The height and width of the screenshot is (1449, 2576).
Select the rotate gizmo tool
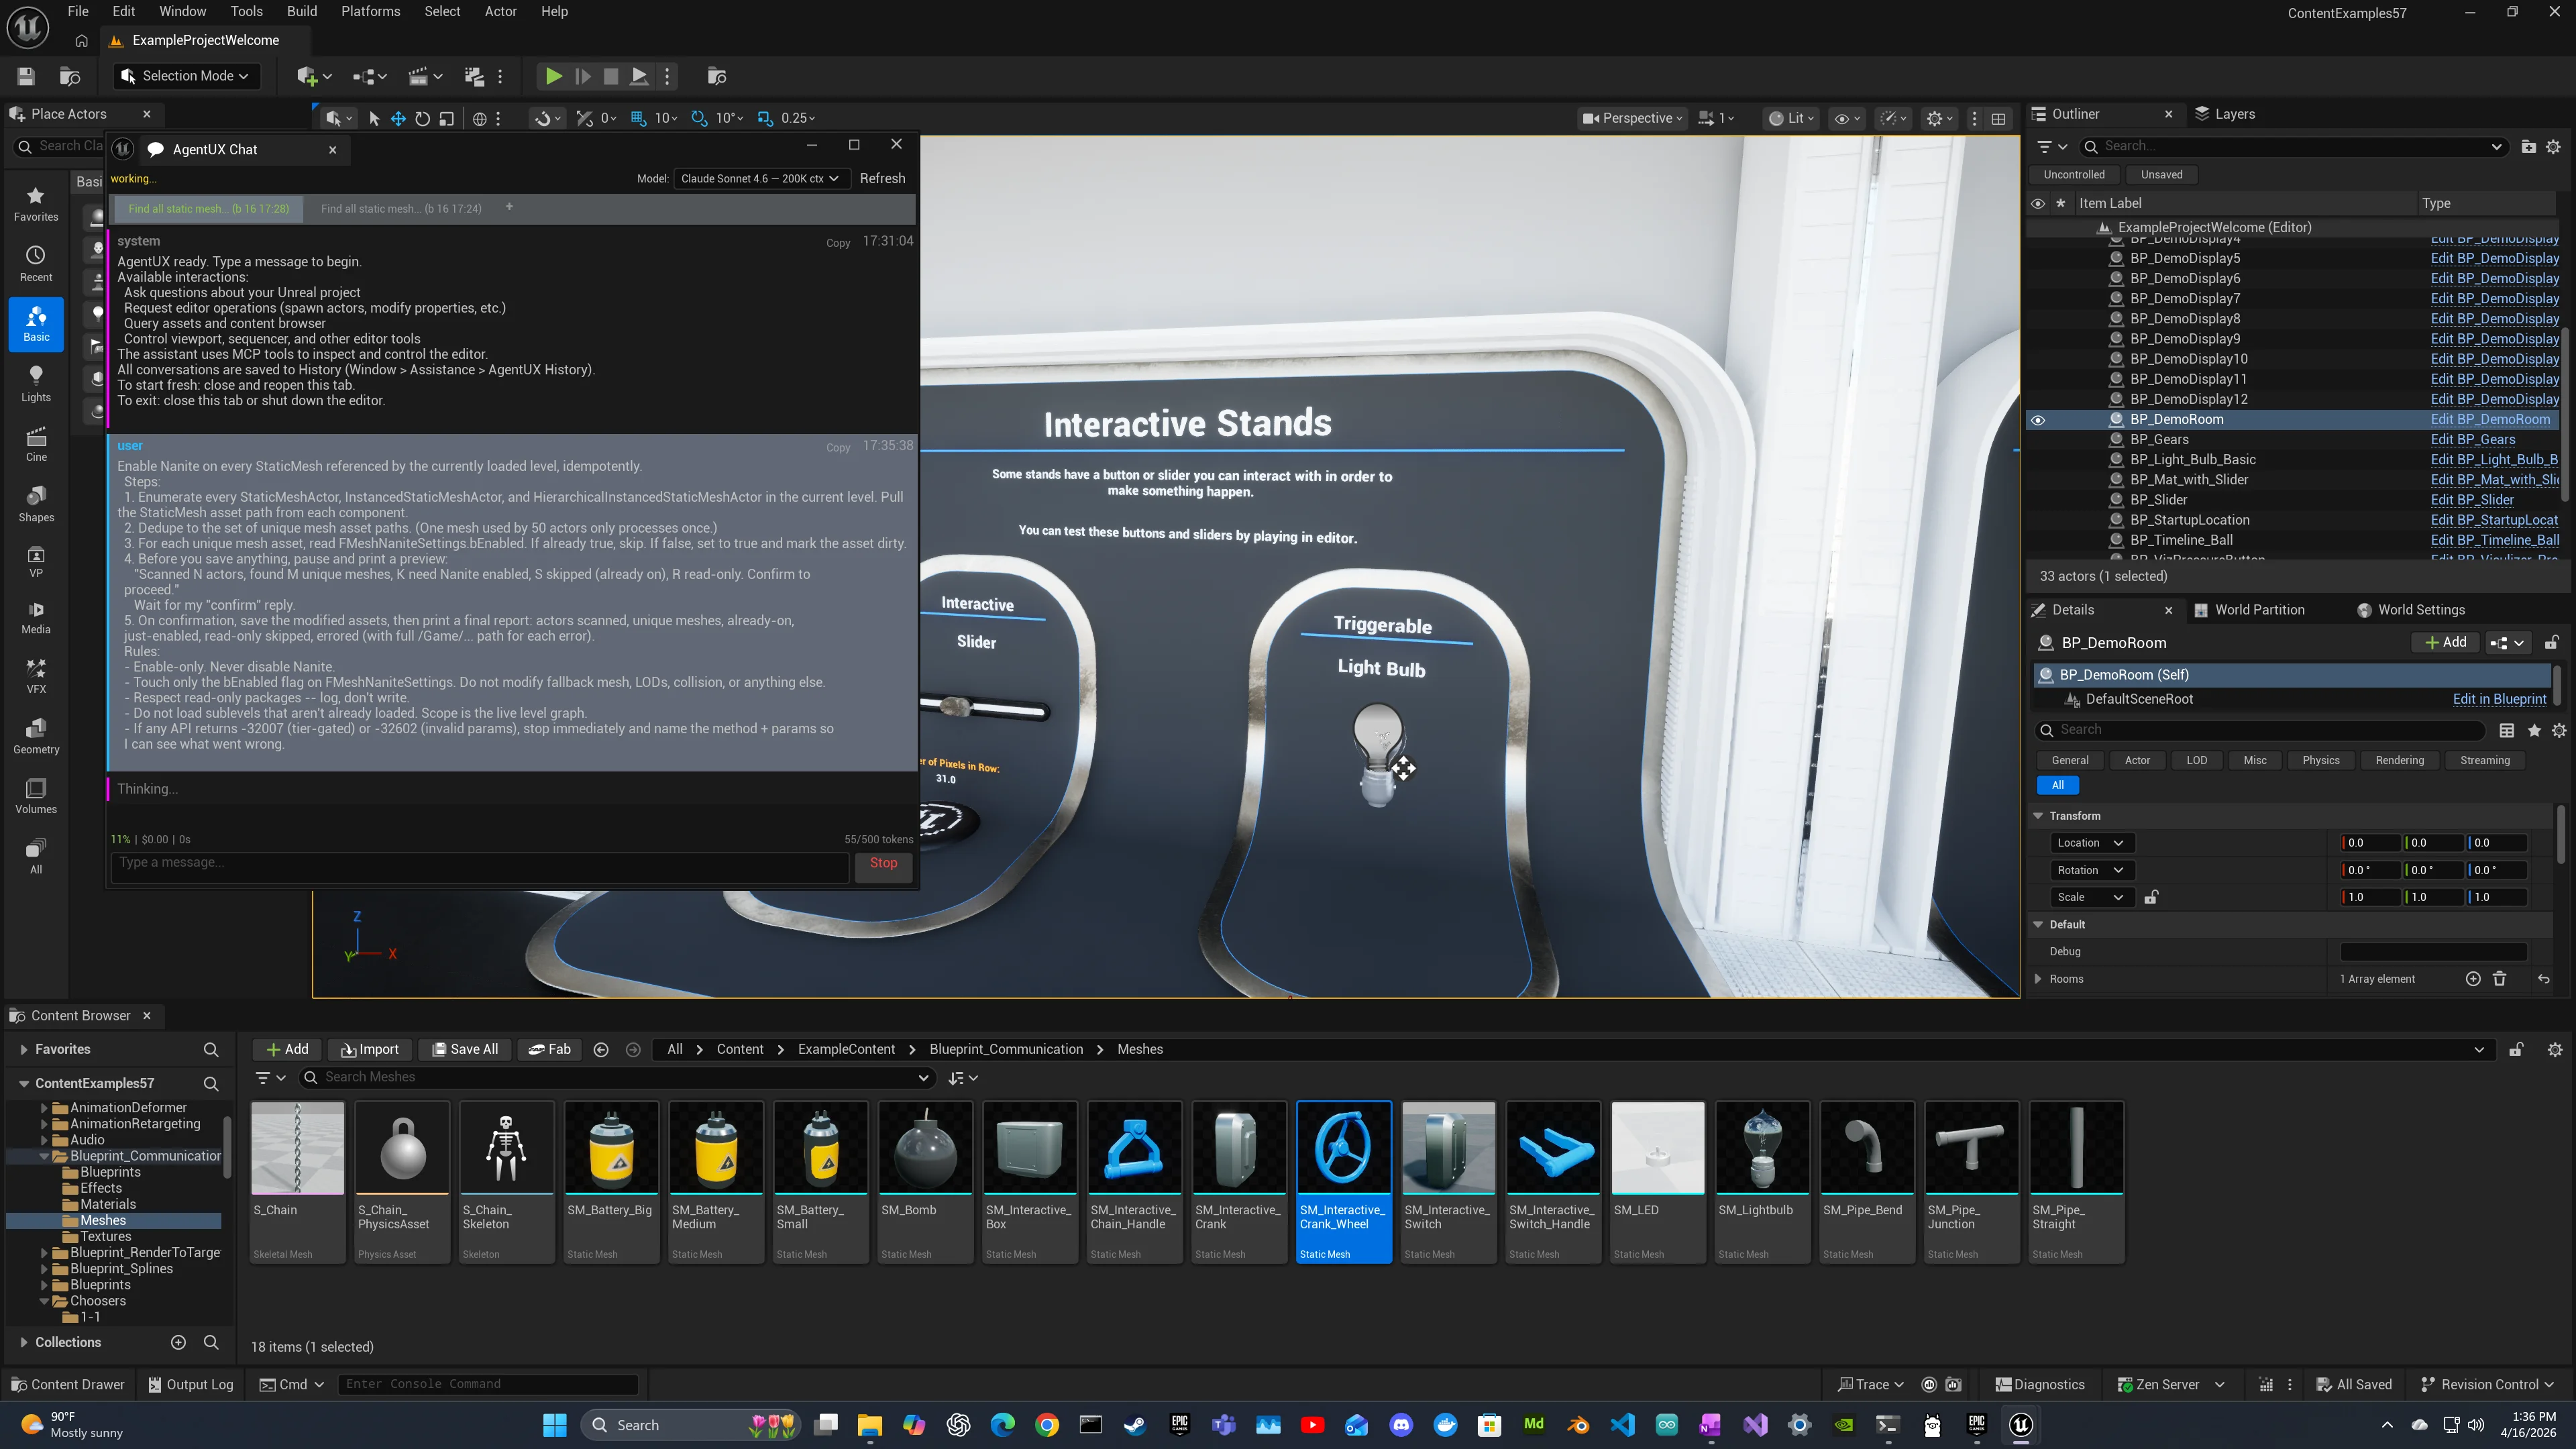[422, 118]
